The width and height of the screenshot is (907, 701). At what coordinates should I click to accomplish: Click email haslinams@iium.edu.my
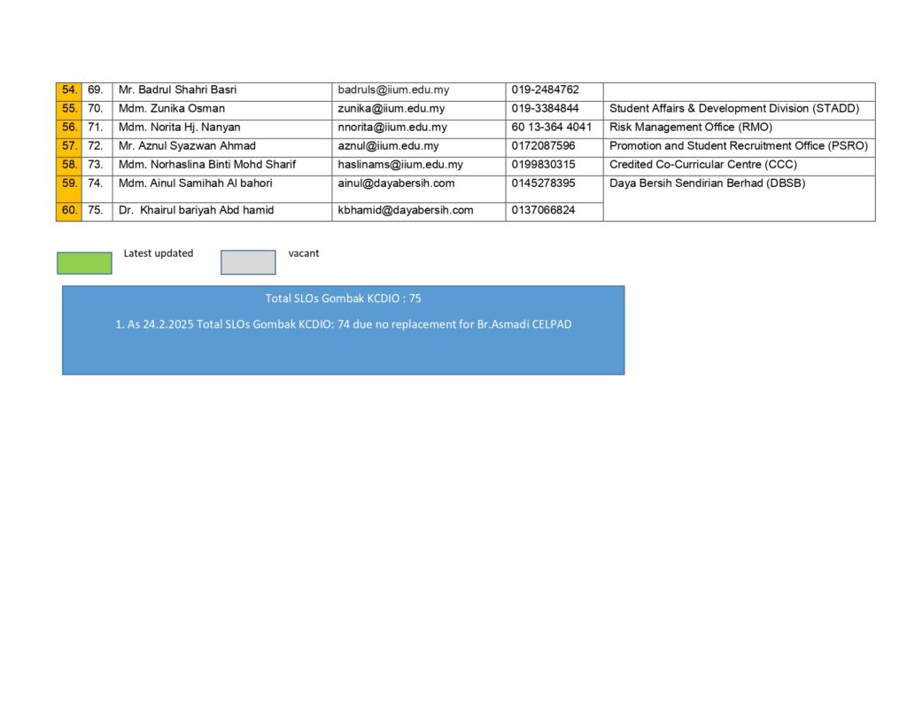(400, 165)
